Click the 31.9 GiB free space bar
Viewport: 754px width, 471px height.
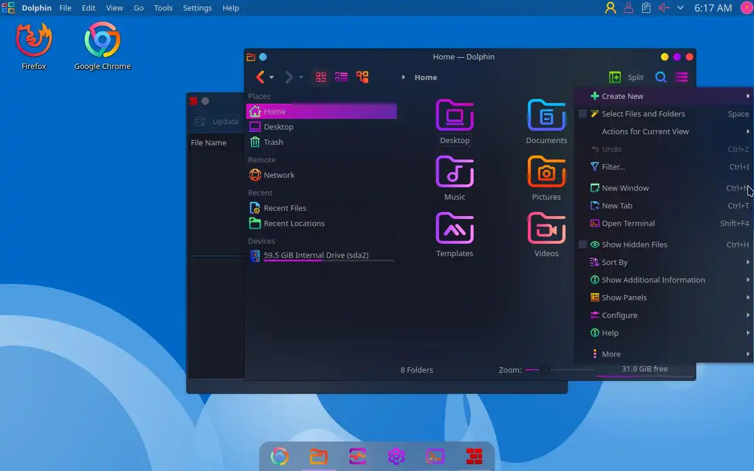pyautogui.click(x=644, y=370)
